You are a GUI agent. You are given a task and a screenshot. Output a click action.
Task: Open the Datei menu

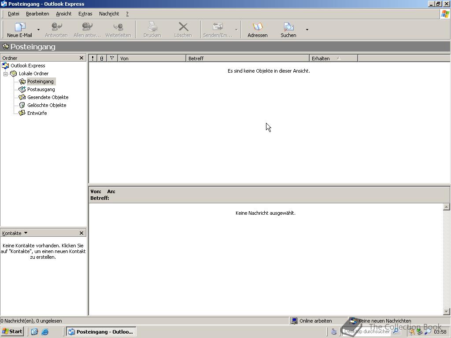14,14
